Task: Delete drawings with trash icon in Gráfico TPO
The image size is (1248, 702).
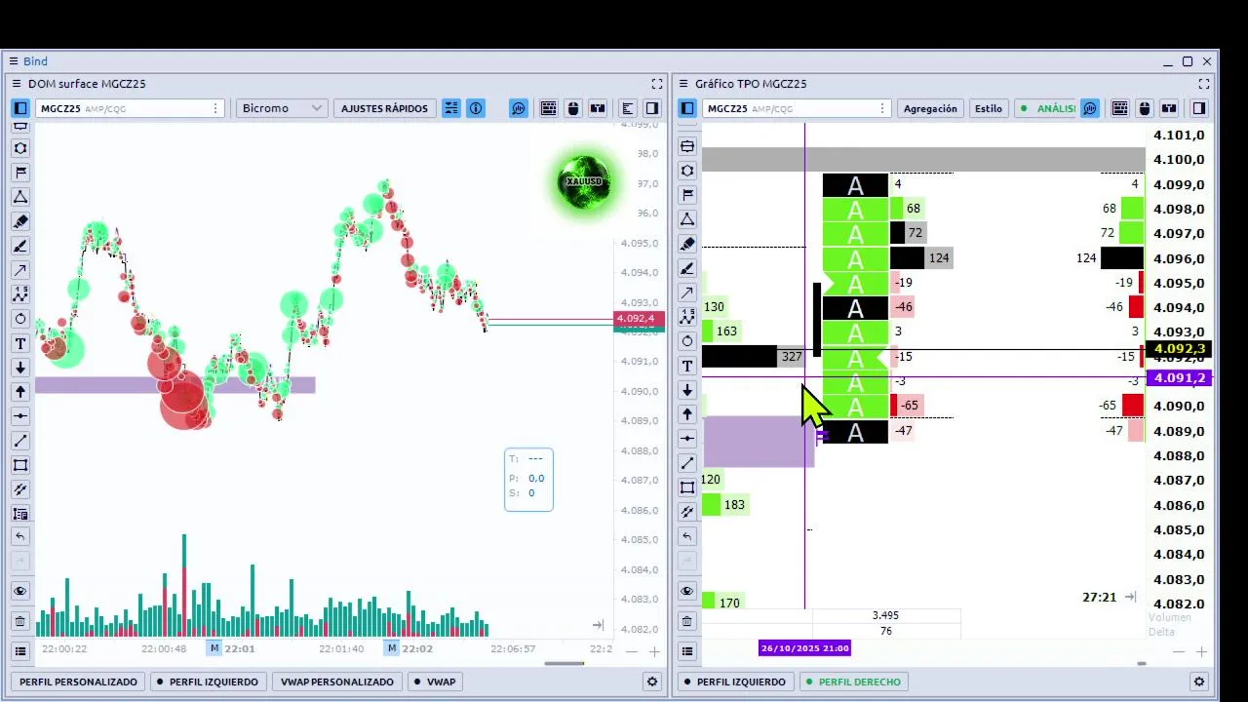Action: [687, 620]
